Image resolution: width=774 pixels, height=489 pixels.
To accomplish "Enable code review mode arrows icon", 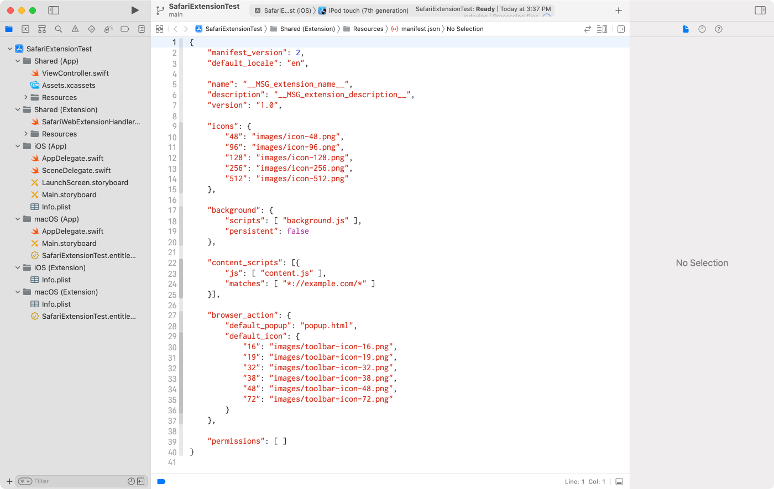I will 588,29.
